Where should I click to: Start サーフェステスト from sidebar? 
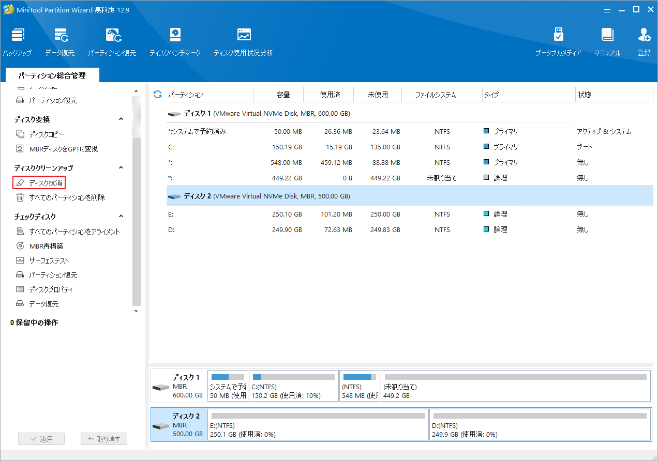[42, 260]
